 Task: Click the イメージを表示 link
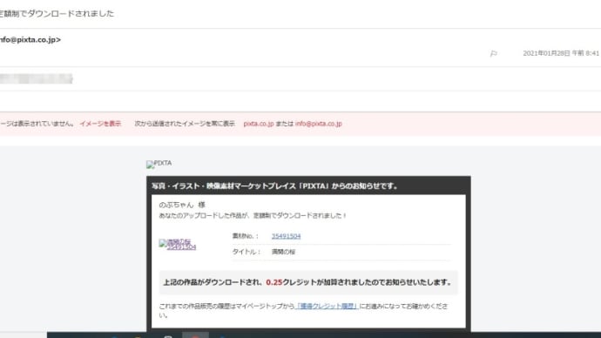click(x=100, y=124)
